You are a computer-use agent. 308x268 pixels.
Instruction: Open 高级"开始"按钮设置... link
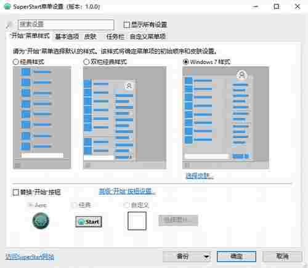tap(127, 192)
